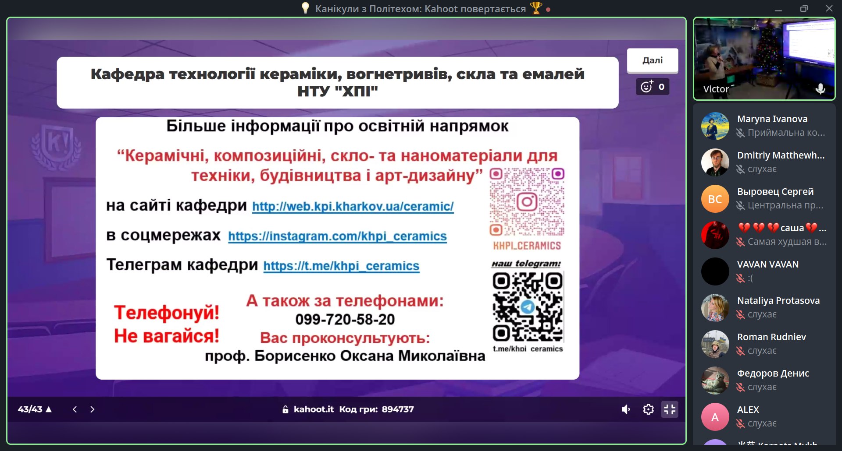
Task: Click Victor's microphone icon on video
Action: tap(820, 89)
